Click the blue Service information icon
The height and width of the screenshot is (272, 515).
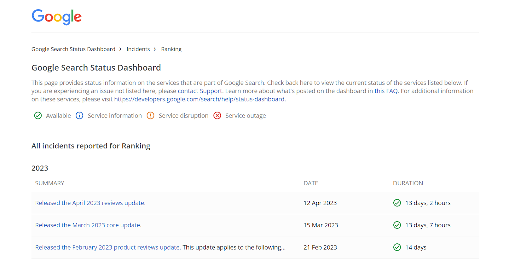coord(80,116)
